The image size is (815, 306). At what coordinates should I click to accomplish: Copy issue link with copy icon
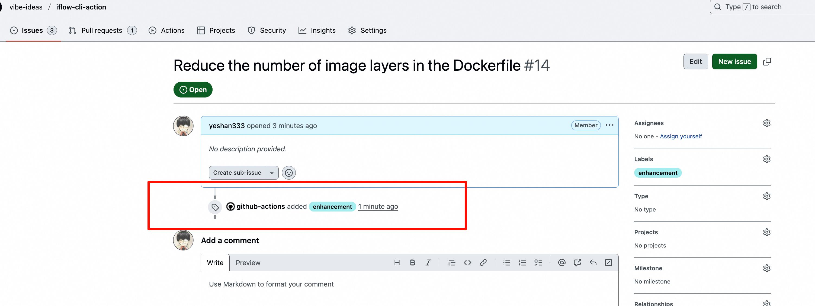click(x=767, y=61)
